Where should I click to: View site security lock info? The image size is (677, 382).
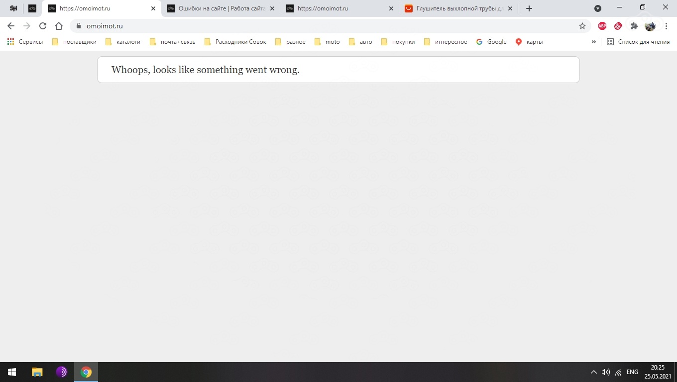point(79,26)
